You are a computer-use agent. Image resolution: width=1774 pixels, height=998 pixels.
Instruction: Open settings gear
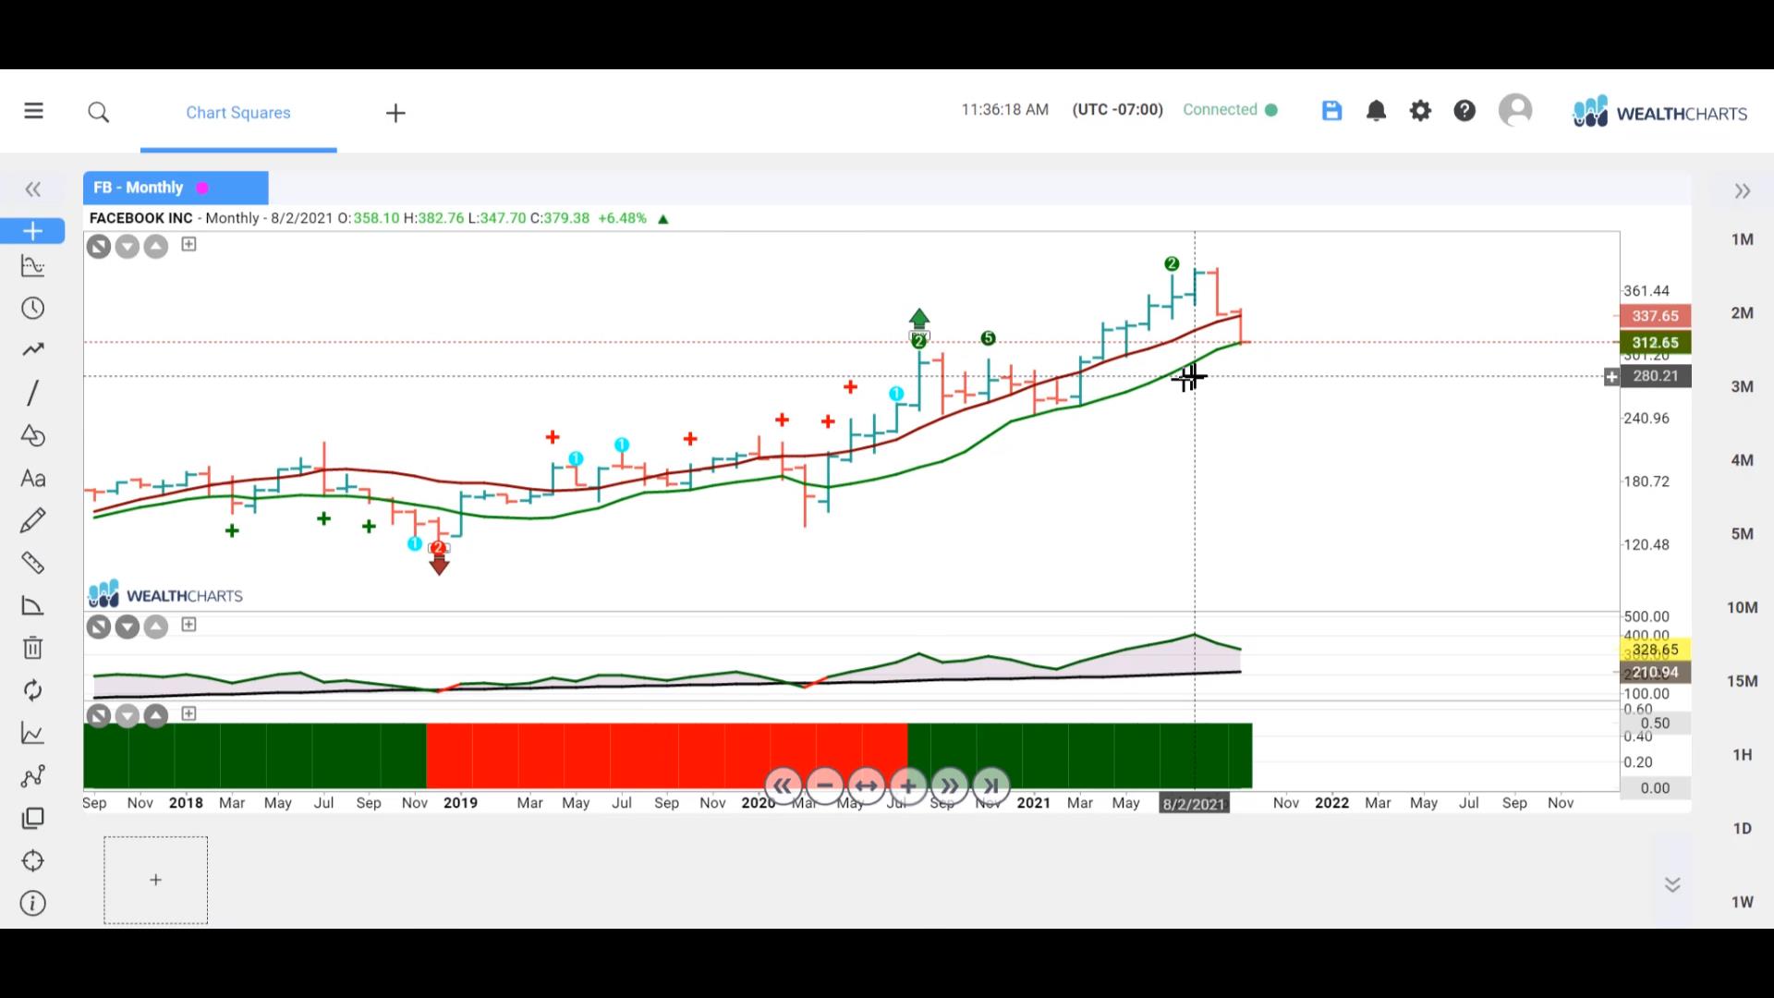(x=1420, y=111)
